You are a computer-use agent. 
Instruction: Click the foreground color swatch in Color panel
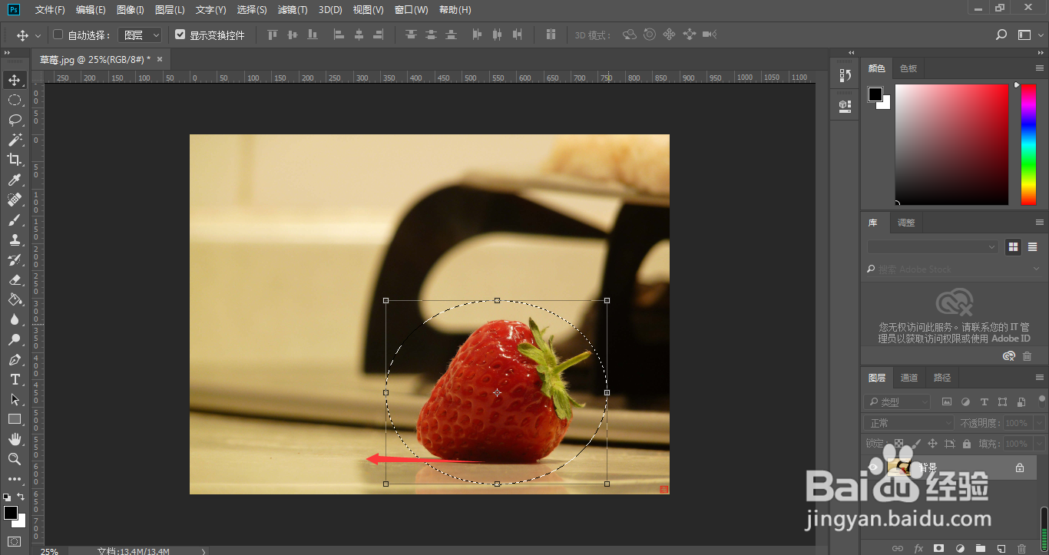coord(875,94)
